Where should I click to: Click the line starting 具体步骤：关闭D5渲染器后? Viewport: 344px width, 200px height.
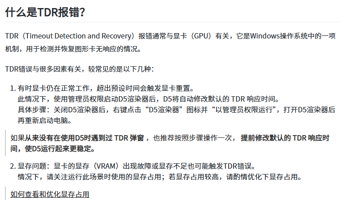click(x=176, y=110)
